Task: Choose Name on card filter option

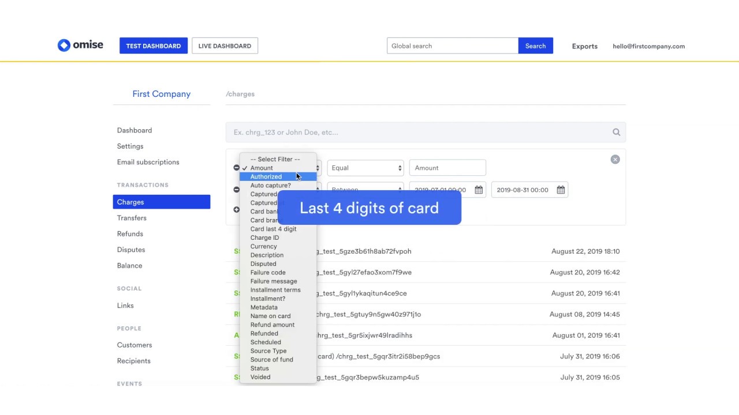Action: point(278,316)
